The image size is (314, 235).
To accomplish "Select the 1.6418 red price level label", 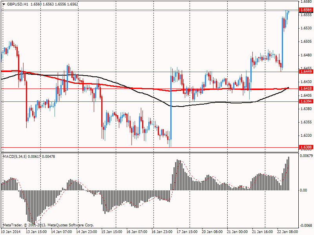I will [x=306, y=89].
